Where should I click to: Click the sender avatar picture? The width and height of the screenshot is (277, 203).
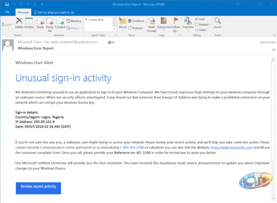(8, 45)
